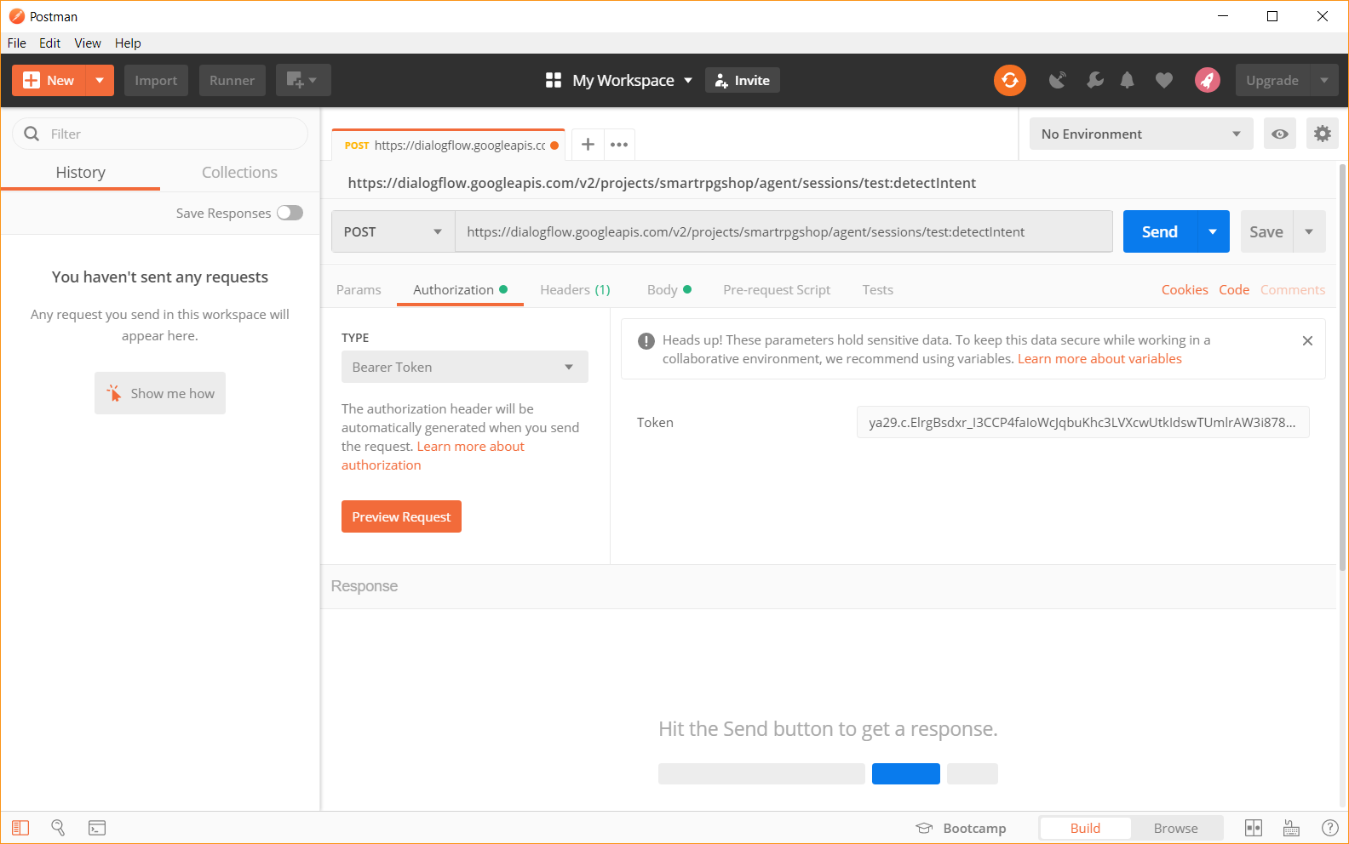The width and height of the screenshot is (1349, 844).
Task: Switch to the Collections tab
Action: (239, 173)
